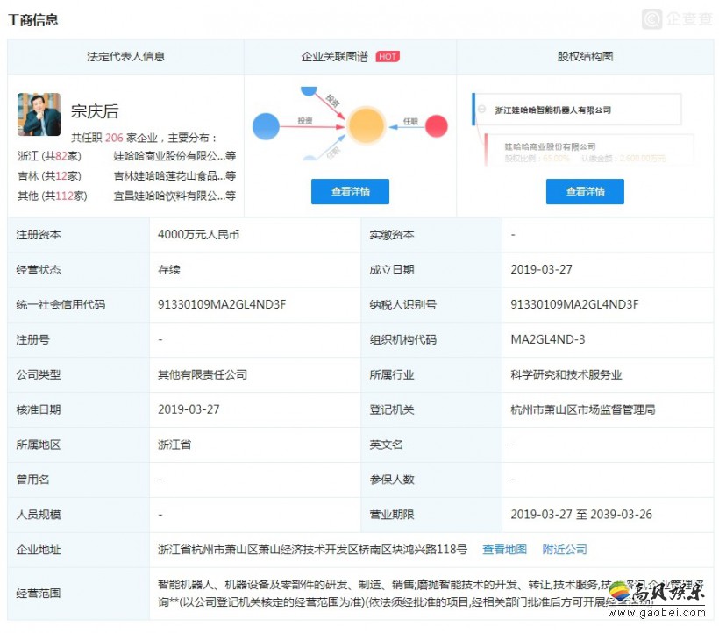Select the company address text
719x633 pixels.
(312, 549)
